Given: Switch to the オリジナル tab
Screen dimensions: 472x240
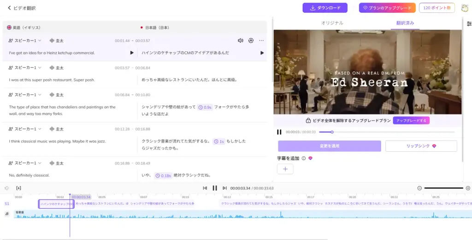Looking at the screenshot, I should (x=332, y=23).
